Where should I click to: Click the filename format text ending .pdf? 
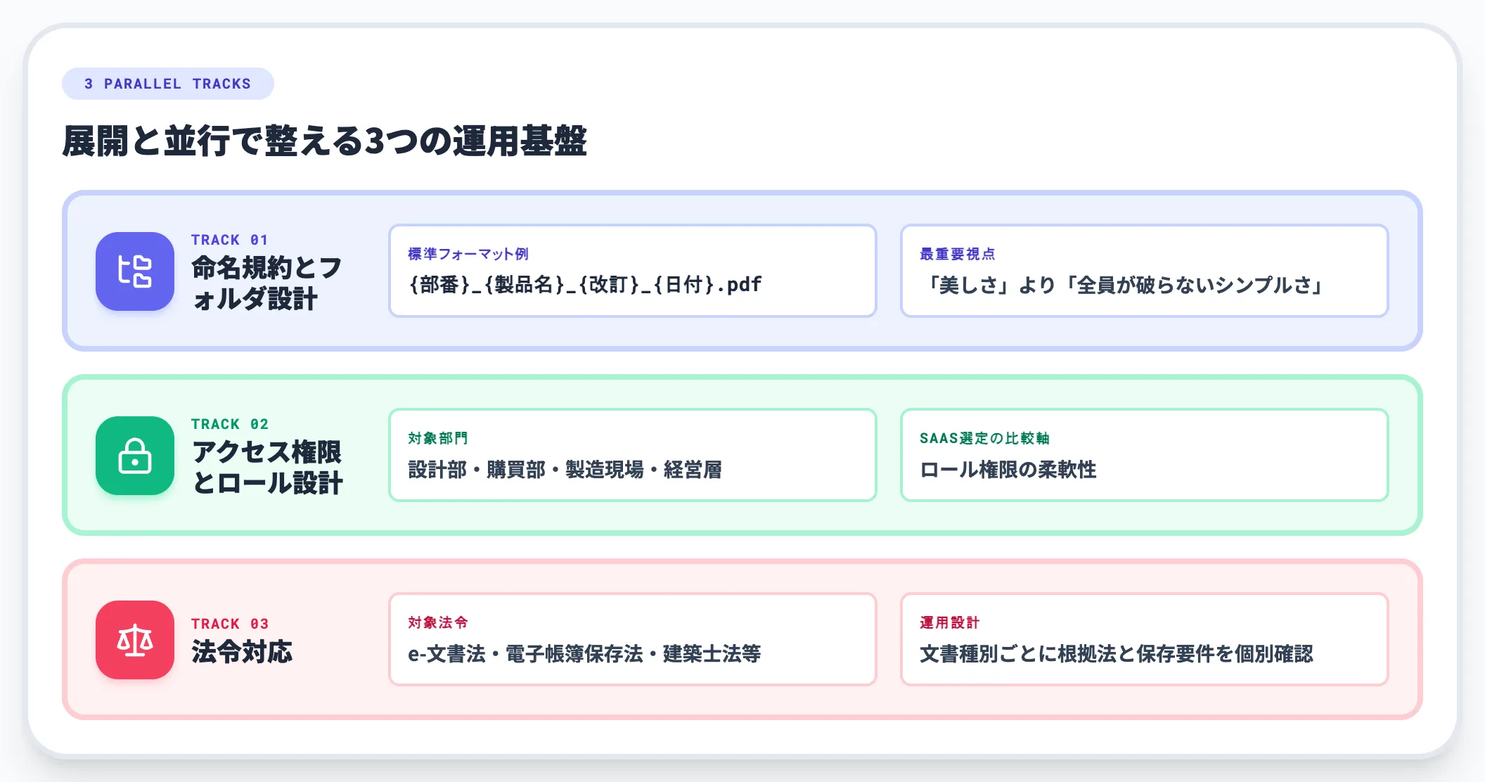[x=585, y=285]
